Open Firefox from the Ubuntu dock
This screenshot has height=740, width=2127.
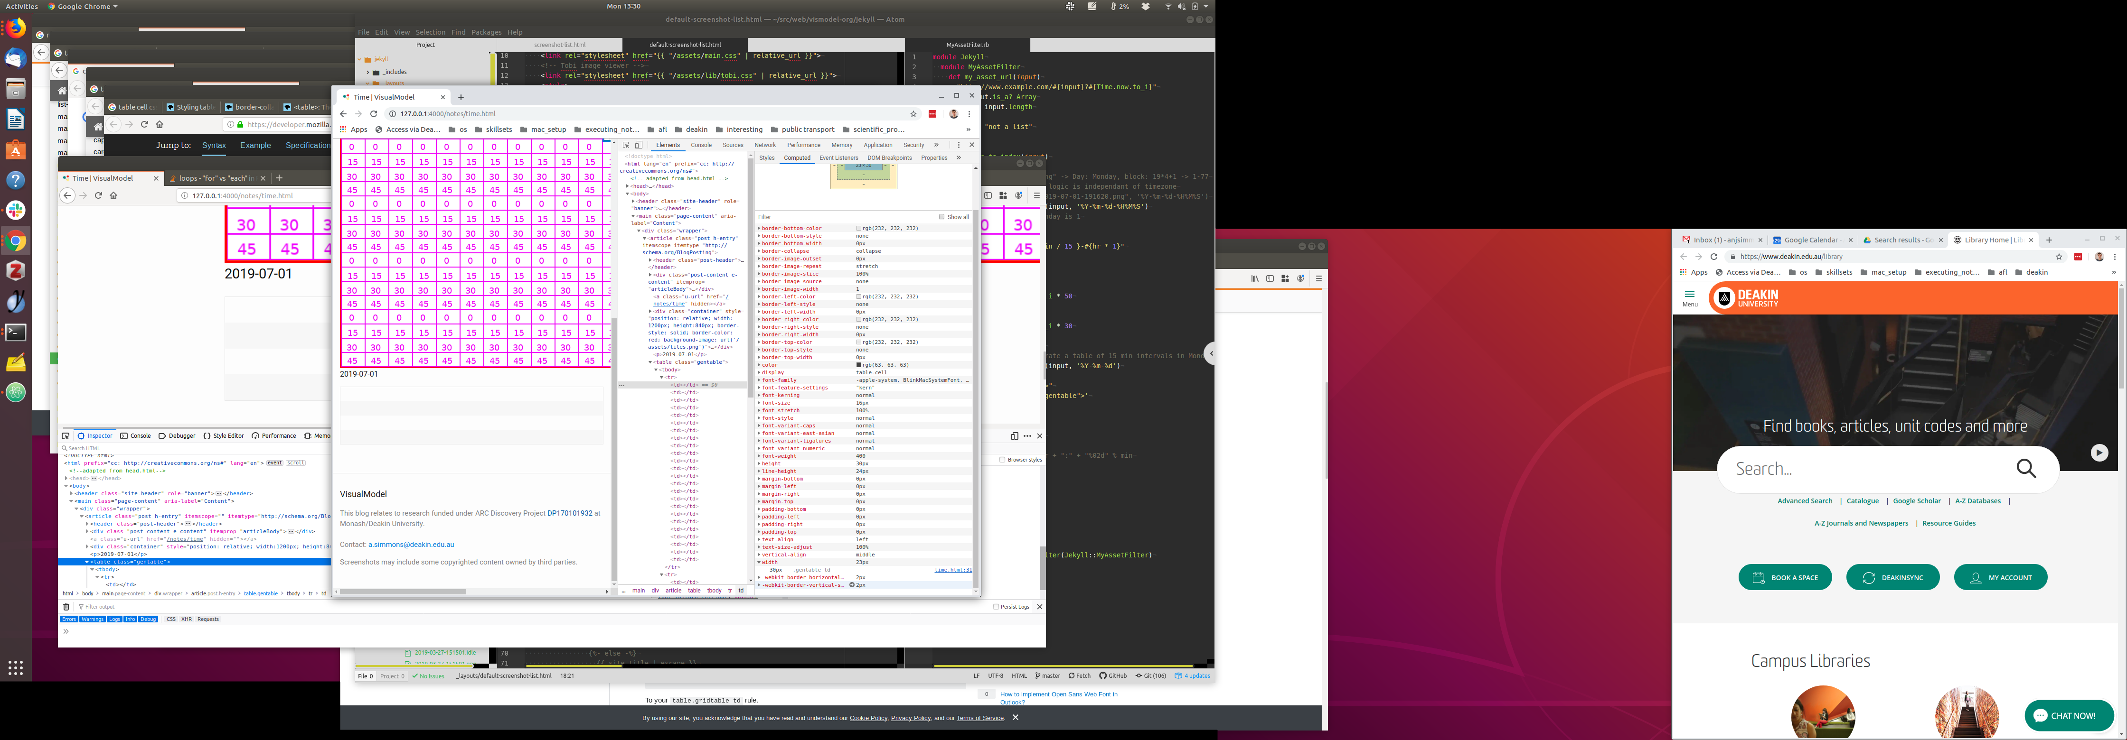pyautogui.click(x=16, y=29)
